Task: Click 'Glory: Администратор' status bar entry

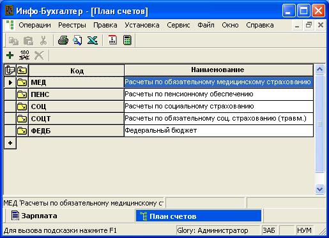Action: pyautogui.click(x=218, y=230)
